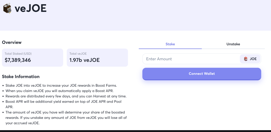271x132 pixels.
Task: Click the bullet about Boost Farms rewards
Action: click(61, 85)
